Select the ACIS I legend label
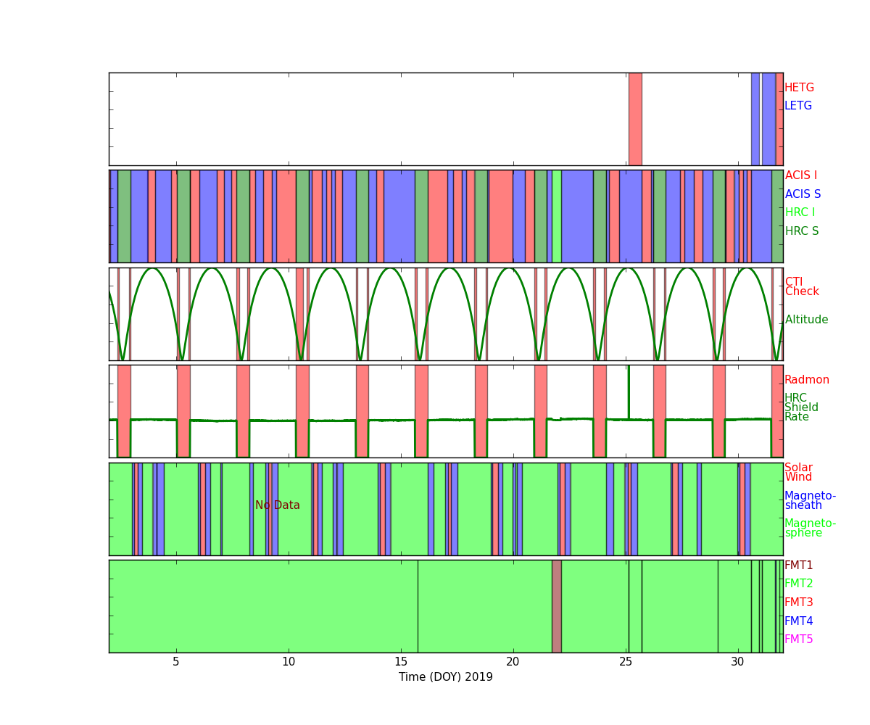Image resolution: width=870 pixels, height=725 pixels. tap(800, 175)
